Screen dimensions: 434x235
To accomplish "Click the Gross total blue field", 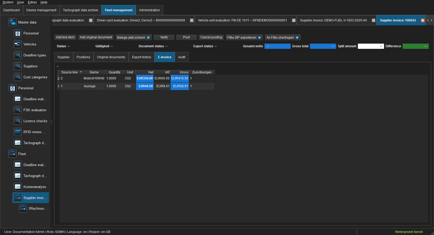I will [x=323, y=46].
